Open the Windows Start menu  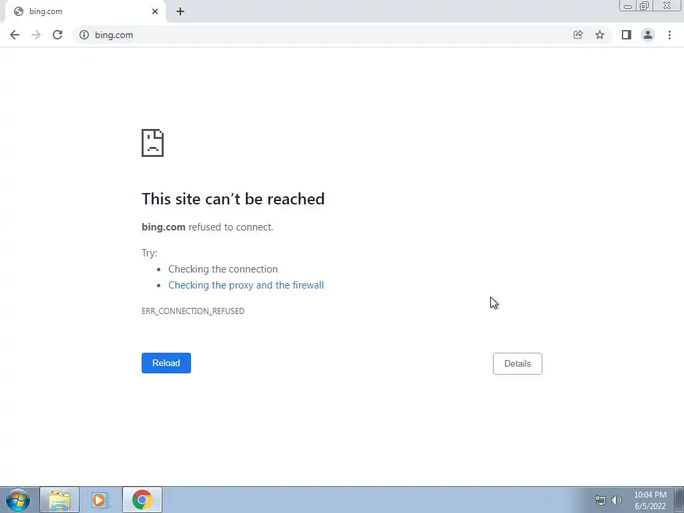tap(18, 500)
